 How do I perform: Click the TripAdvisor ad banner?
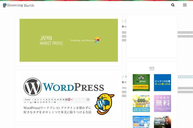coord(141,83)
